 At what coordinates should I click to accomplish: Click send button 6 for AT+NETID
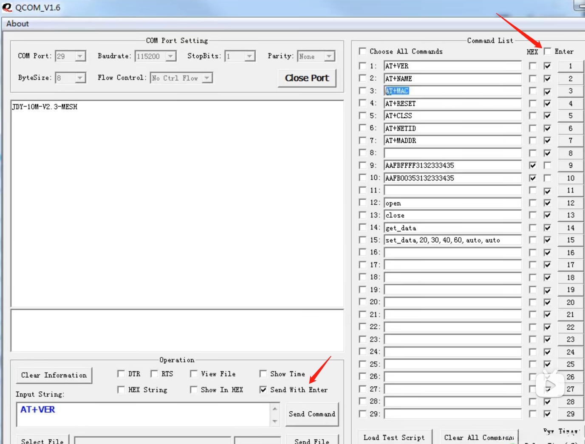coord(571,128)
